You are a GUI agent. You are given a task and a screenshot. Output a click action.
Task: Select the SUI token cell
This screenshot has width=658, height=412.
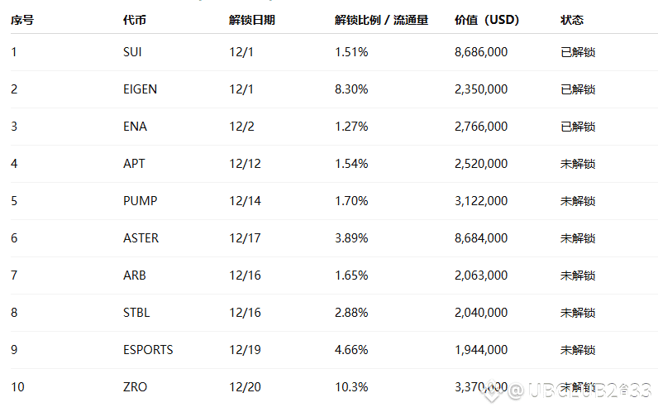click(132, 52)
